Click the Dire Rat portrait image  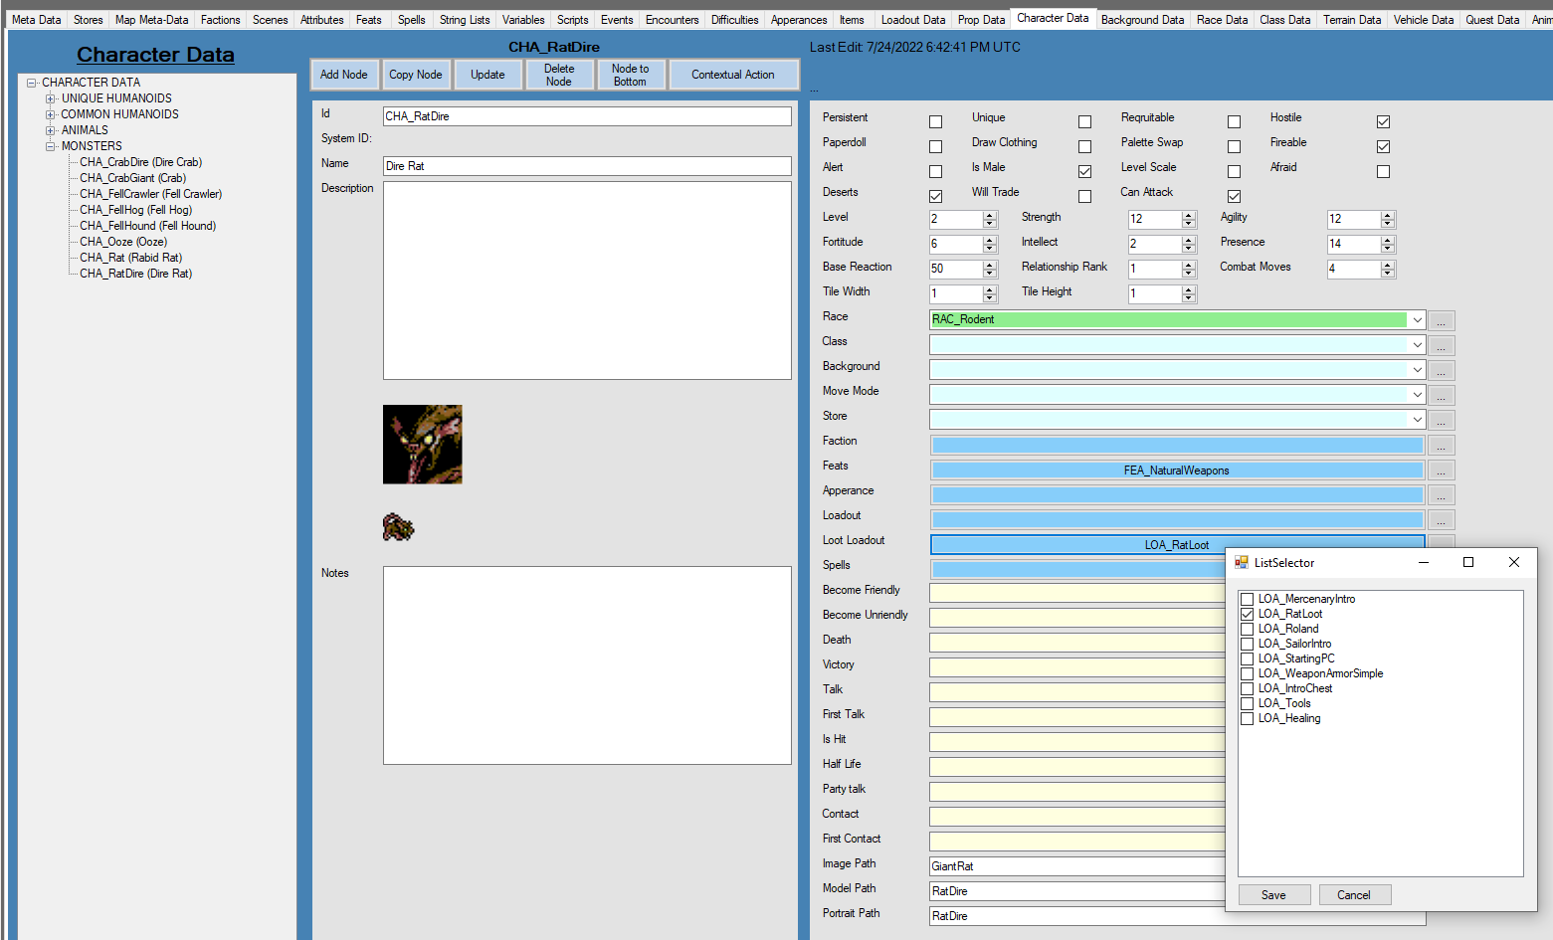(x=422, y=445)
